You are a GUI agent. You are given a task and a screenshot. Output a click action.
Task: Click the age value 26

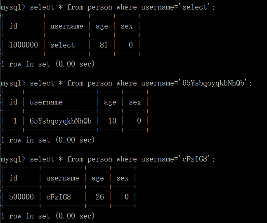point(99,197)
